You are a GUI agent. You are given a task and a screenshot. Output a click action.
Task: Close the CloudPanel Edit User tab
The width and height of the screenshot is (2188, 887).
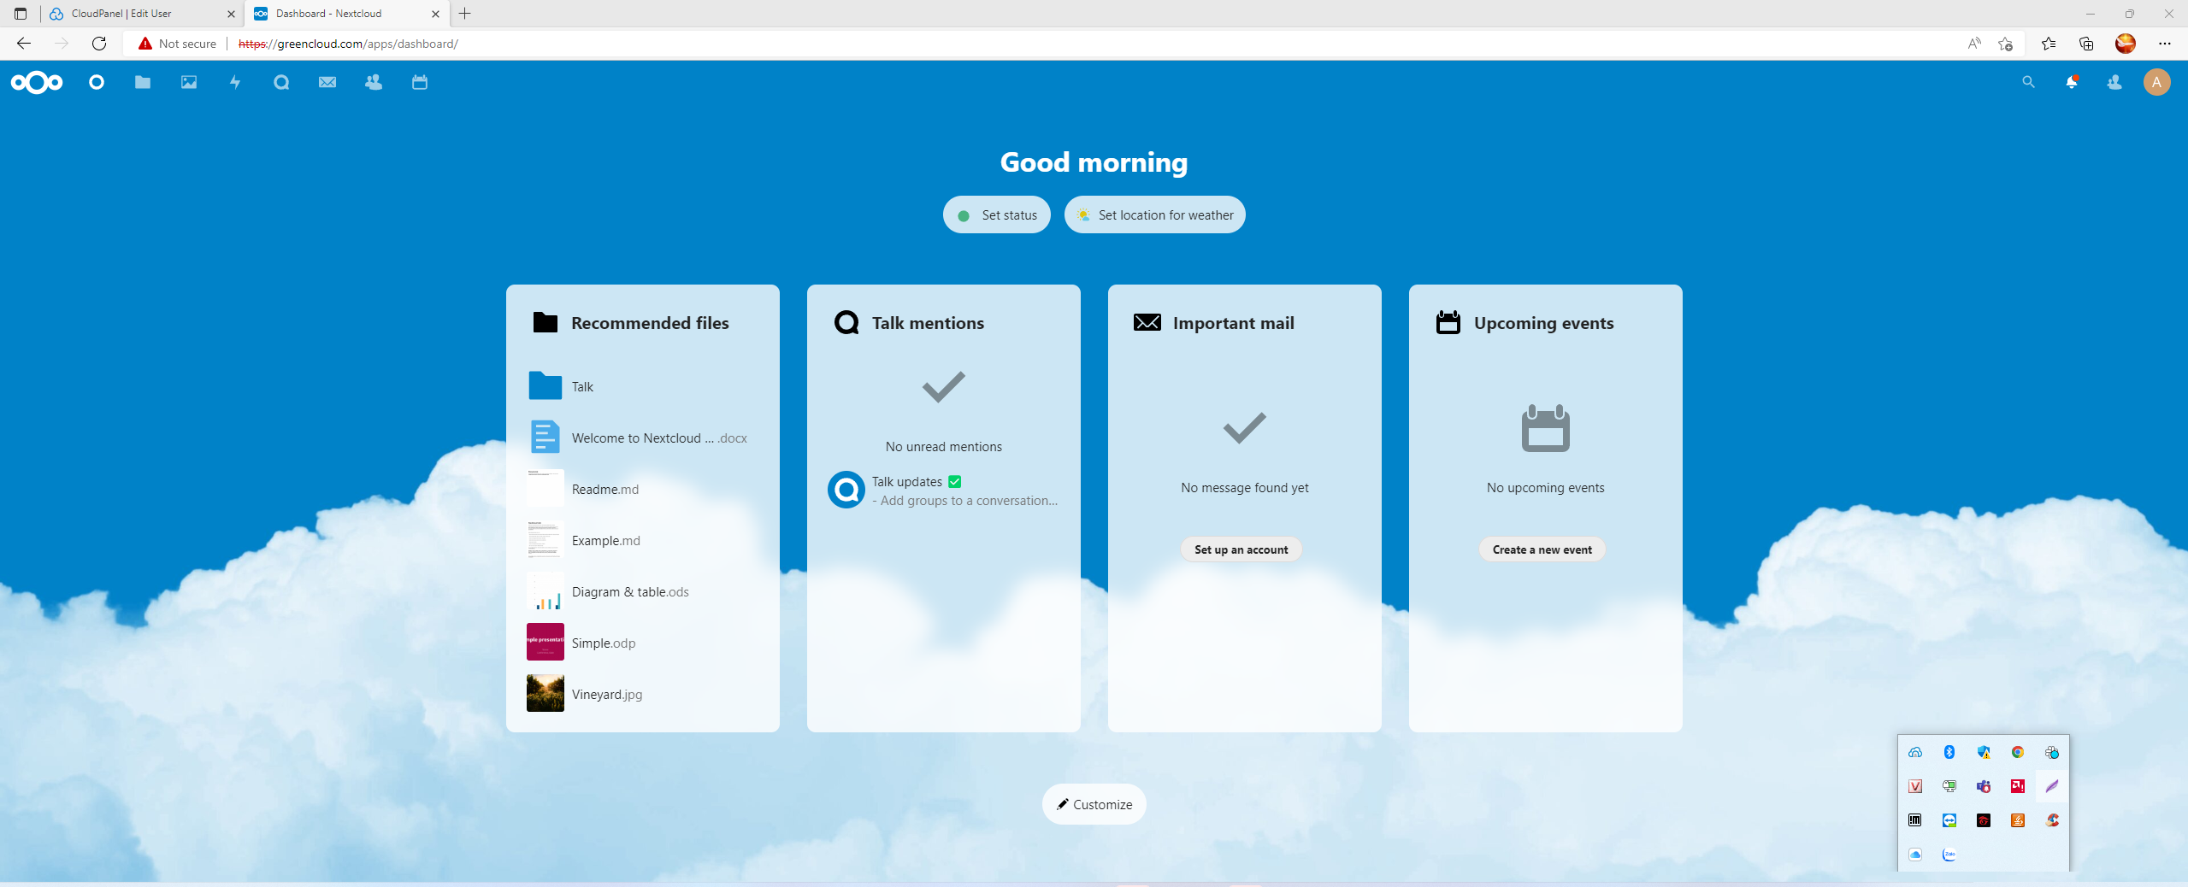point(231,14)
